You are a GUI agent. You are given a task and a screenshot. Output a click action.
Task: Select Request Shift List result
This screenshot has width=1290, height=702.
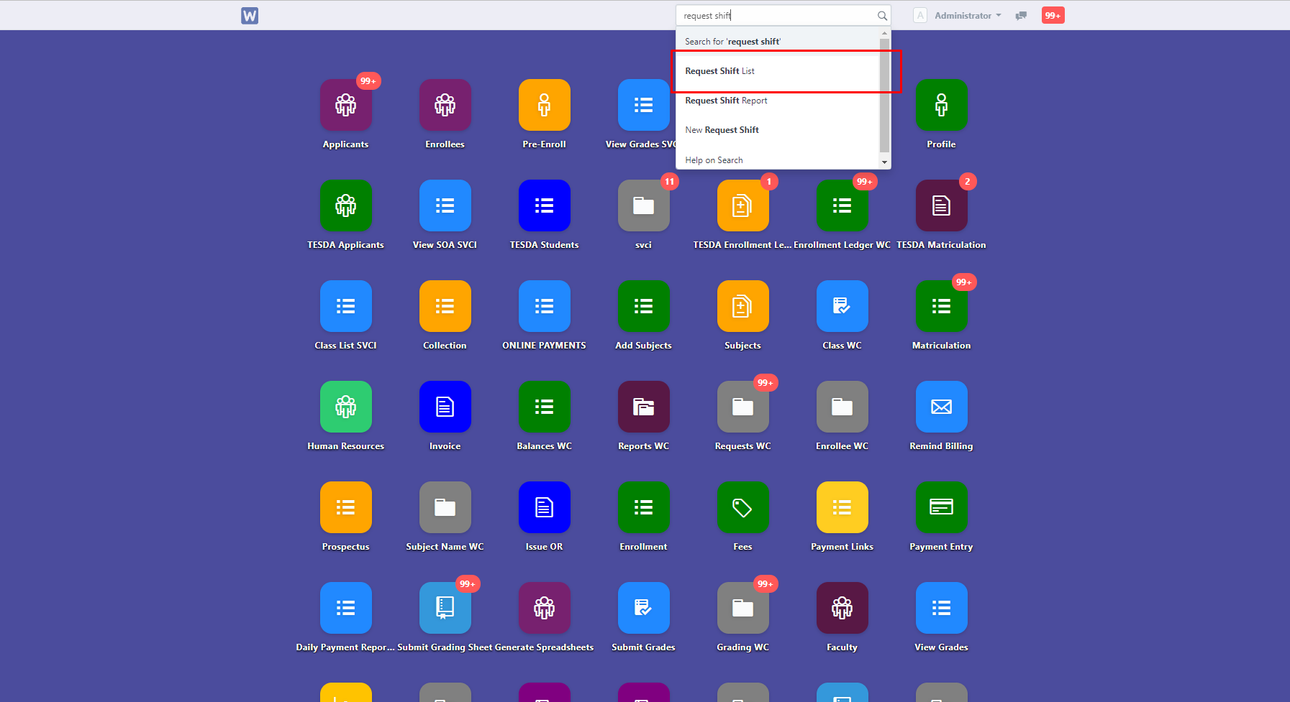778,71
